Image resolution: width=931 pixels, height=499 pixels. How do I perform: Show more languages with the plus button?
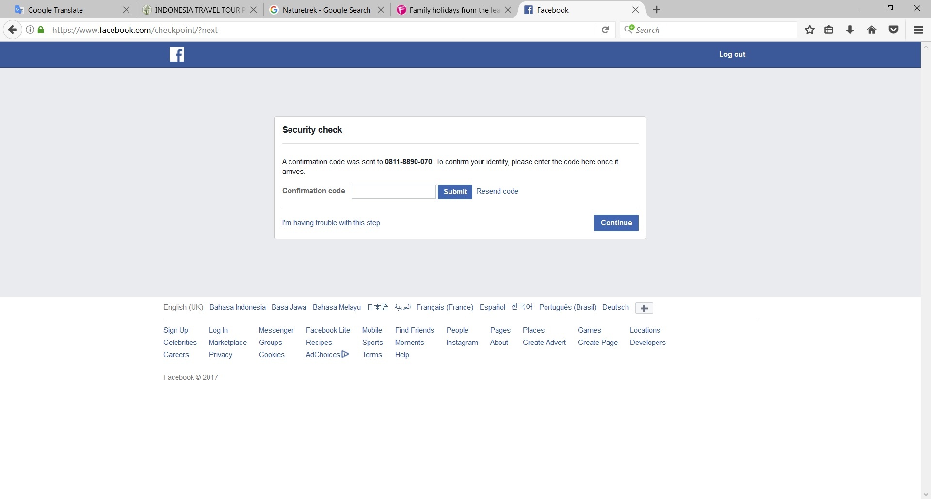pos(644,308)
